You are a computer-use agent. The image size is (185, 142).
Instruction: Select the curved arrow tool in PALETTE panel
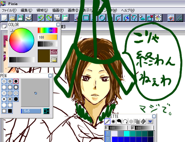click(x=125, y=122)
